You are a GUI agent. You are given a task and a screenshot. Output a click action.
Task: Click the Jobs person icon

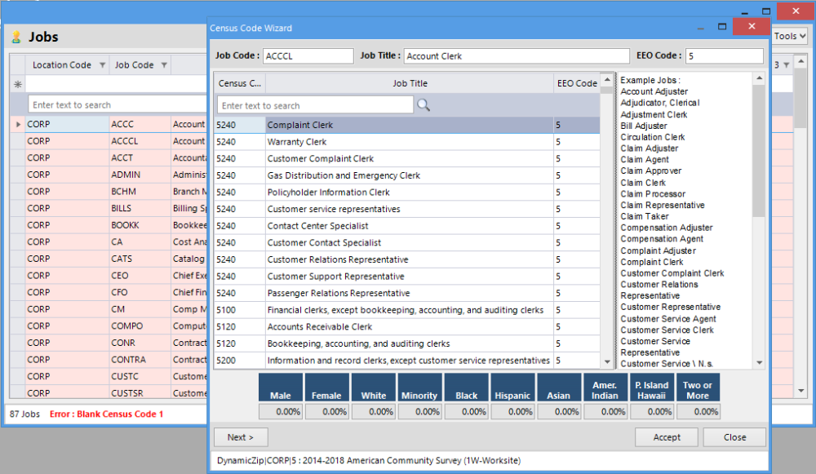tap(17, 36)
